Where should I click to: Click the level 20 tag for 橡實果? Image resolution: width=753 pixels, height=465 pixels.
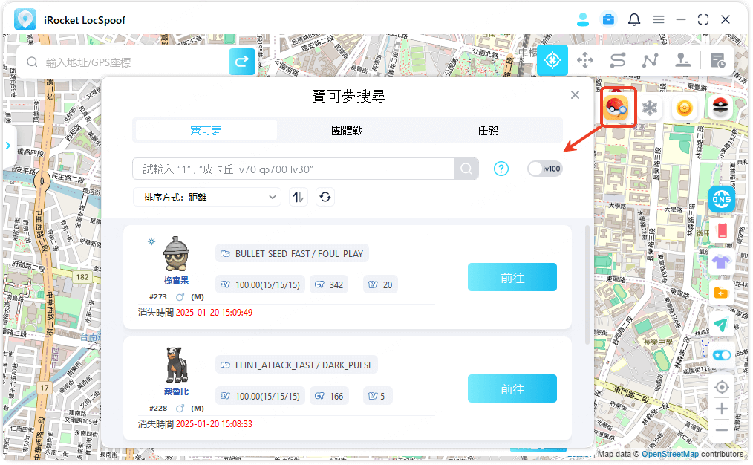pyautogui.click(x=380, y=284)
